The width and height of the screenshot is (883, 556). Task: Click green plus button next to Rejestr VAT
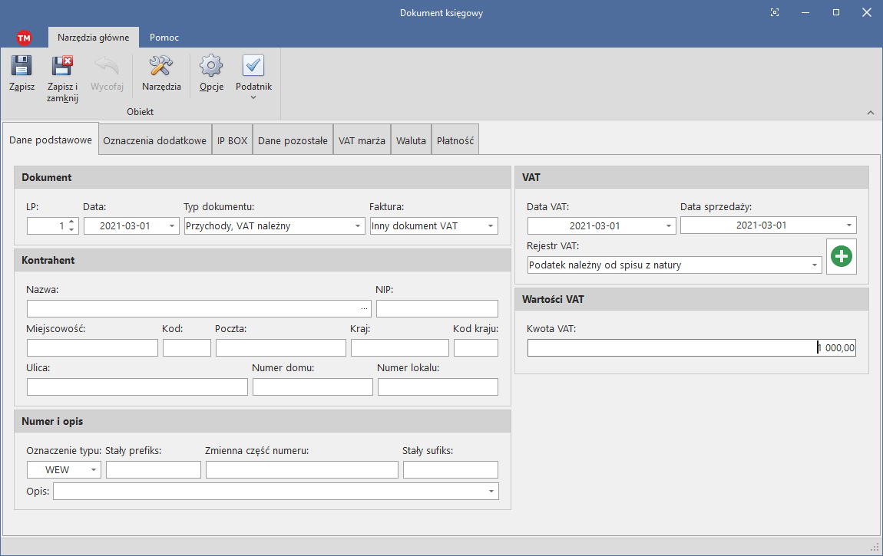842,256
